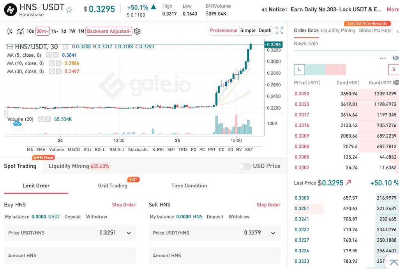Screen dimensions: 399x269
Task: Click the long/short ratio color bar
Action: click(325, 70)
